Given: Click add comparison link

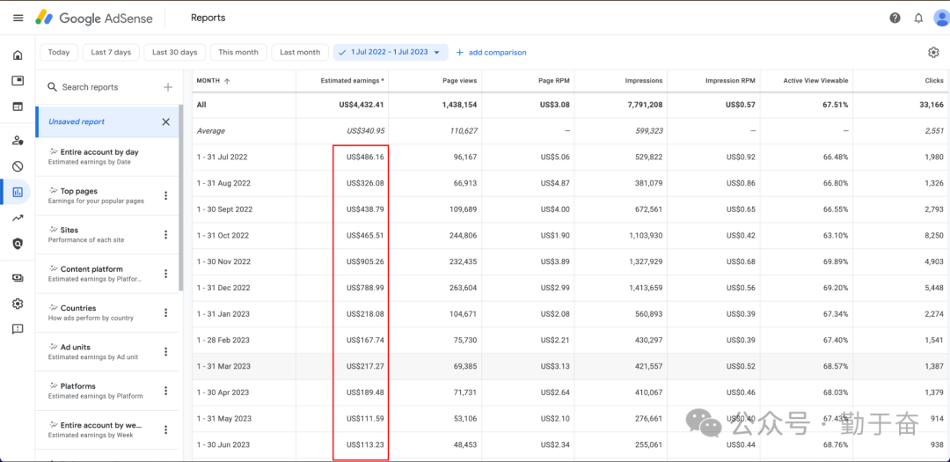Looking at the screenshot, I should [x=492, y=53].
